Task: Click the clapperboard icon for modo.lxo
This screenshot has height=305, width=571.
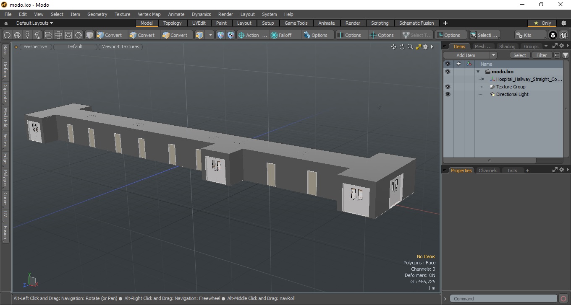Action: click(487, 72)
